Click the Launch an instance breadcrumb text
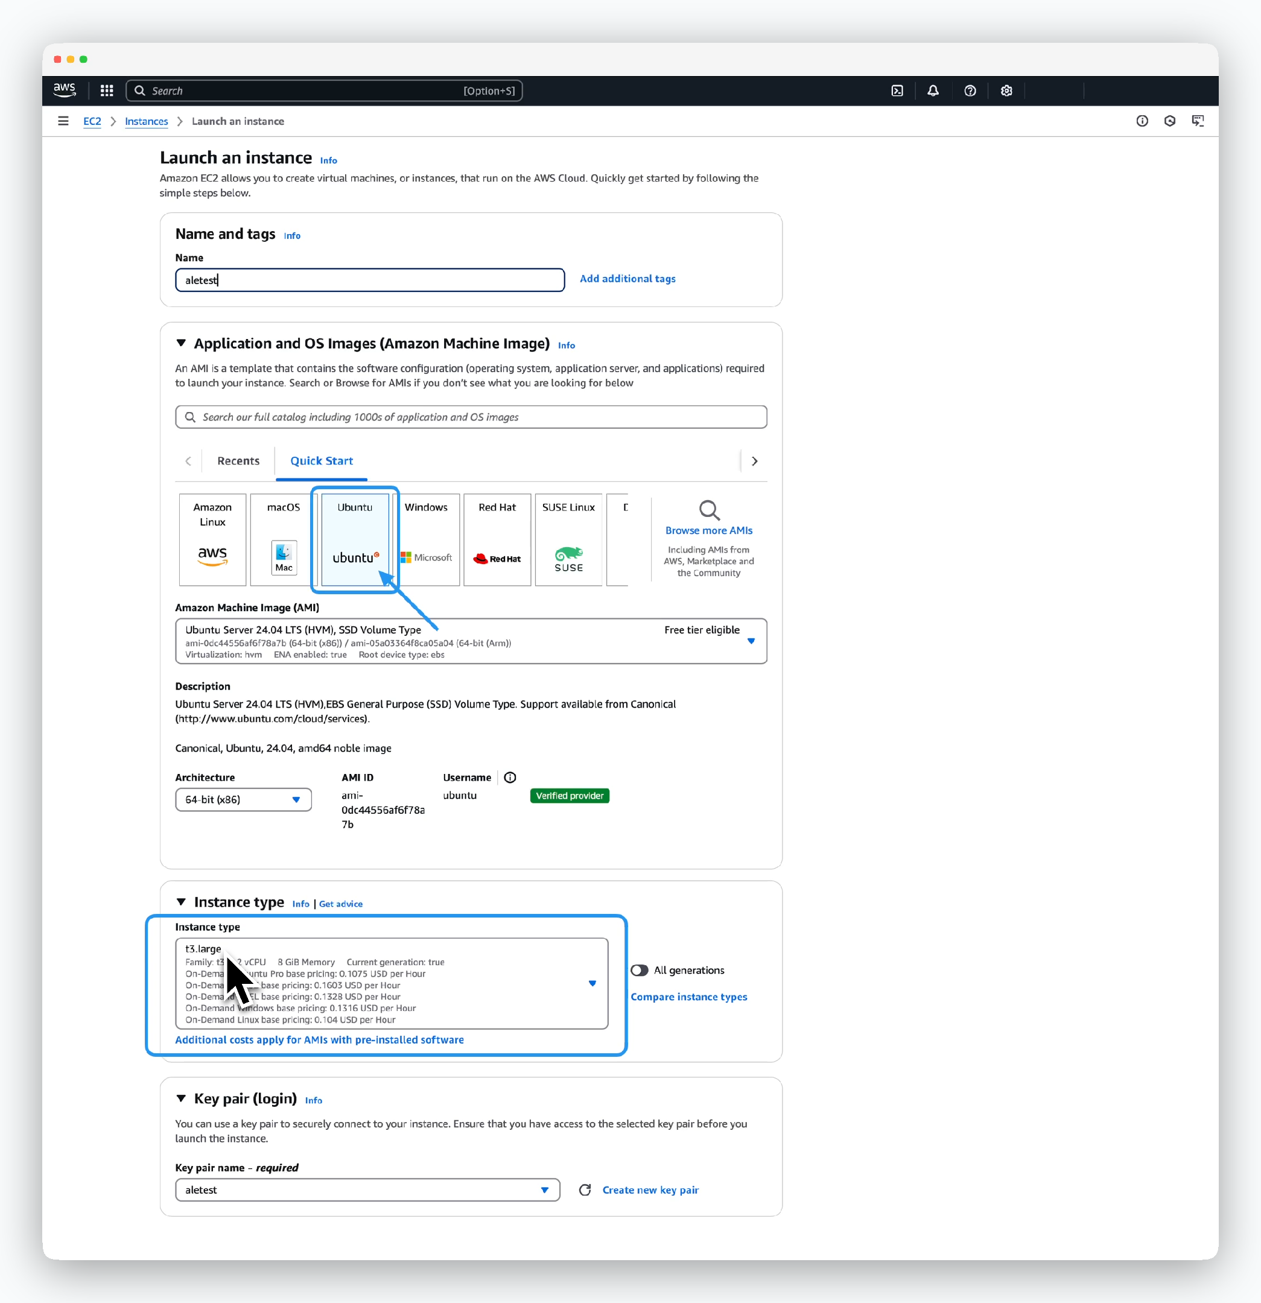 [x=238, y=121]
